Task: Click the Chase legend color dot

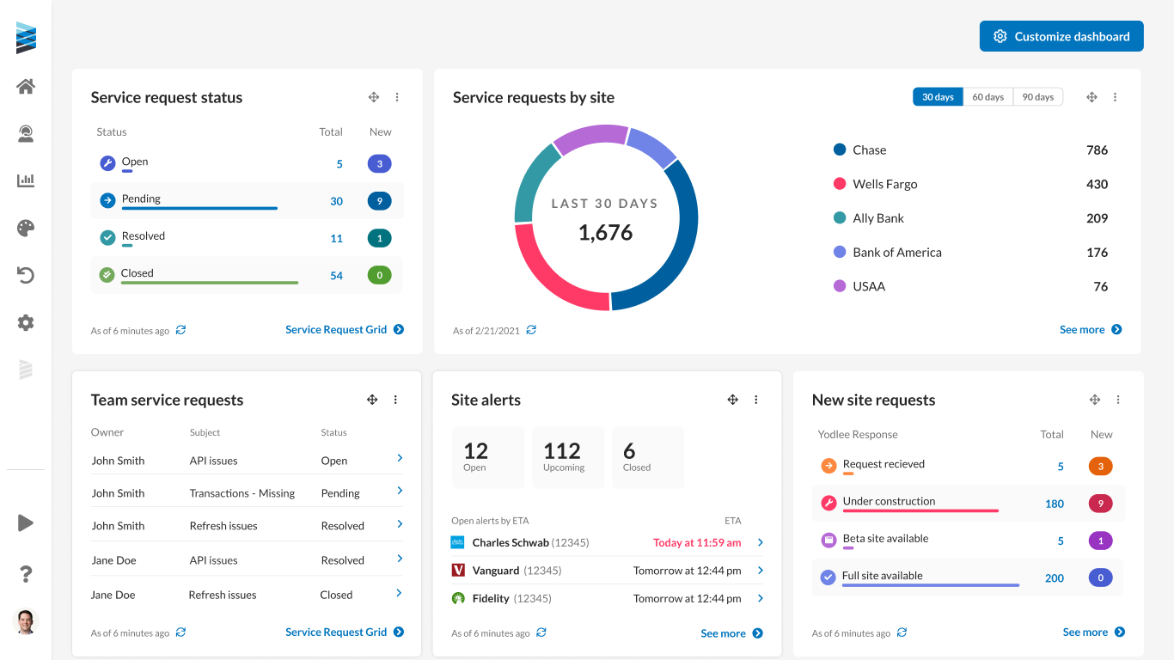Action: (x=840, y=150)
